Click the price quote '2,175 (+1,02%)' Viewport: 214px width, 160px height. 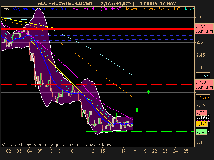(x=117, y=3)
